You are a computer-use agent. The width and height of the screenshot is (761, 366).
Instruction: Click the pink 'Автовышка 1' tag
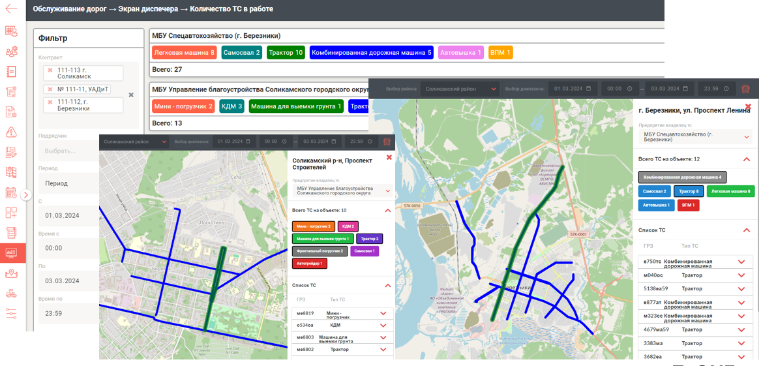tap(460, 53)
